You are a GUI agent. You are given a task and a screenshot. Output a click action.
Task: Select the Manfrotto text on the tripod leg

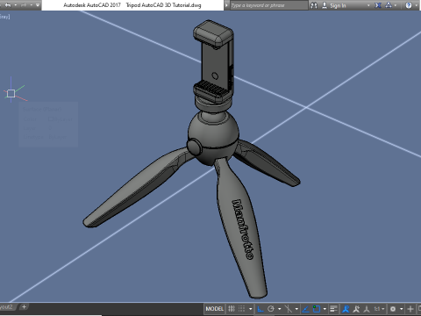pyautogui.click(x=242, y=229)
